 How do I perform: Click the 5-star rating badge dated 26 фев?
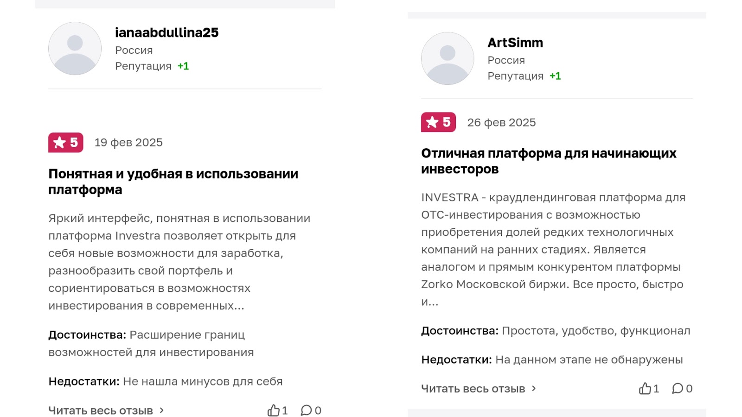pos(438,122)
